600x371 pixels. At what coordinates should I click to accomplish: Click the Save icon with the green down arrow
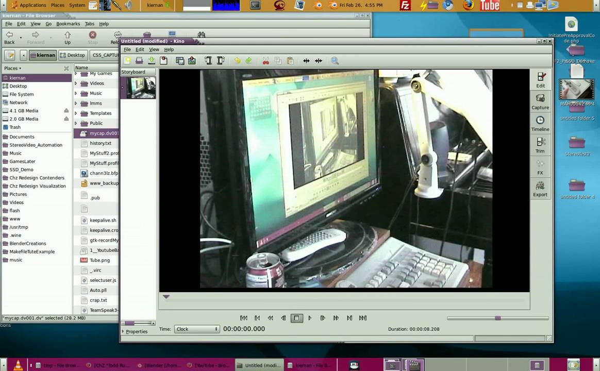[x=152, y=60]
